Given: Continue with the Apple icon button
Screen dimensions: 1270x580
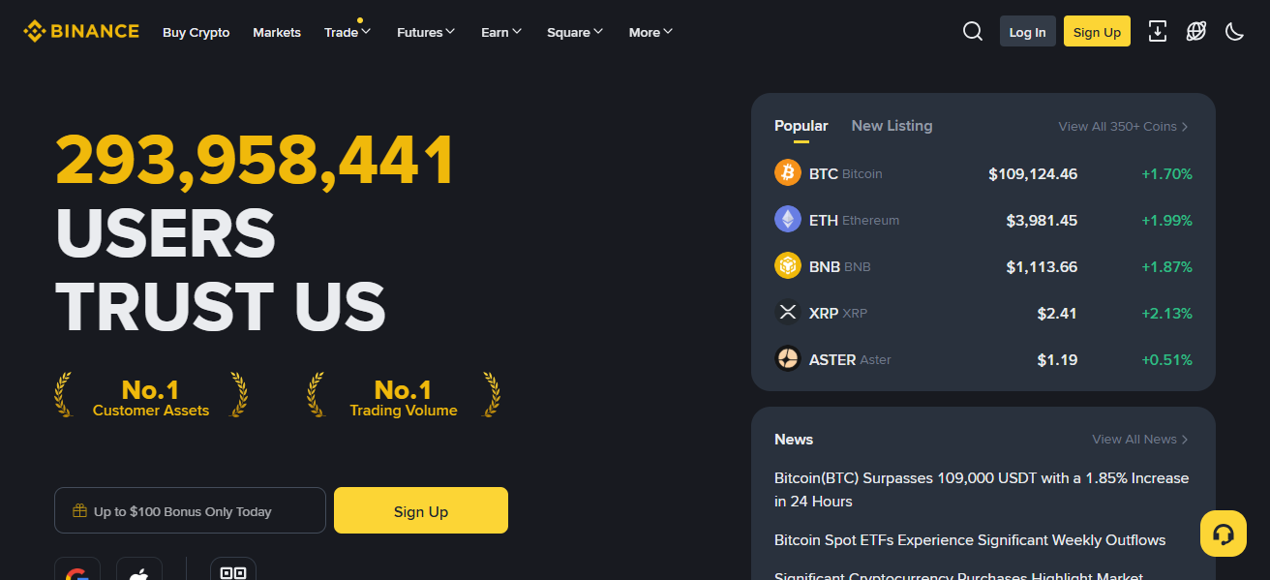Looking at the screenshot, I should tap(139, 569).
